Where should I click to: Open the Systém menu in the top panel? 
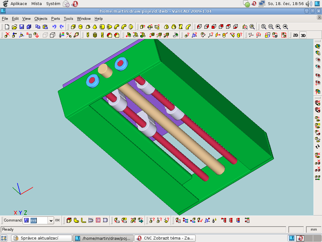(53, 4)
